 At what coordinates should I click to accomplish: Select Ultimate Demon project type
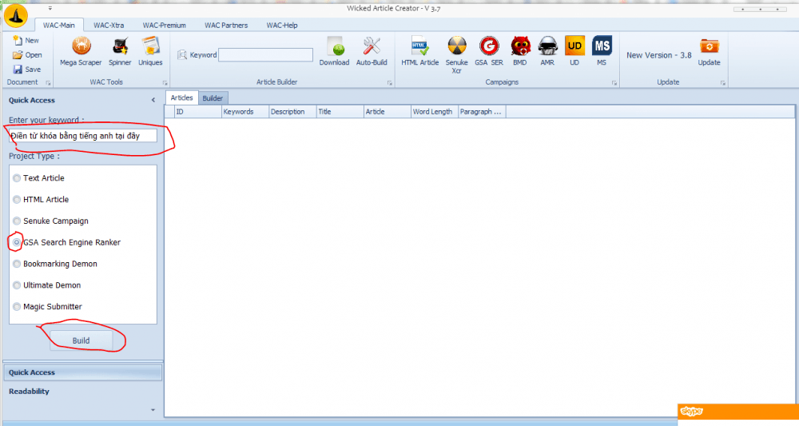[17, 285]
